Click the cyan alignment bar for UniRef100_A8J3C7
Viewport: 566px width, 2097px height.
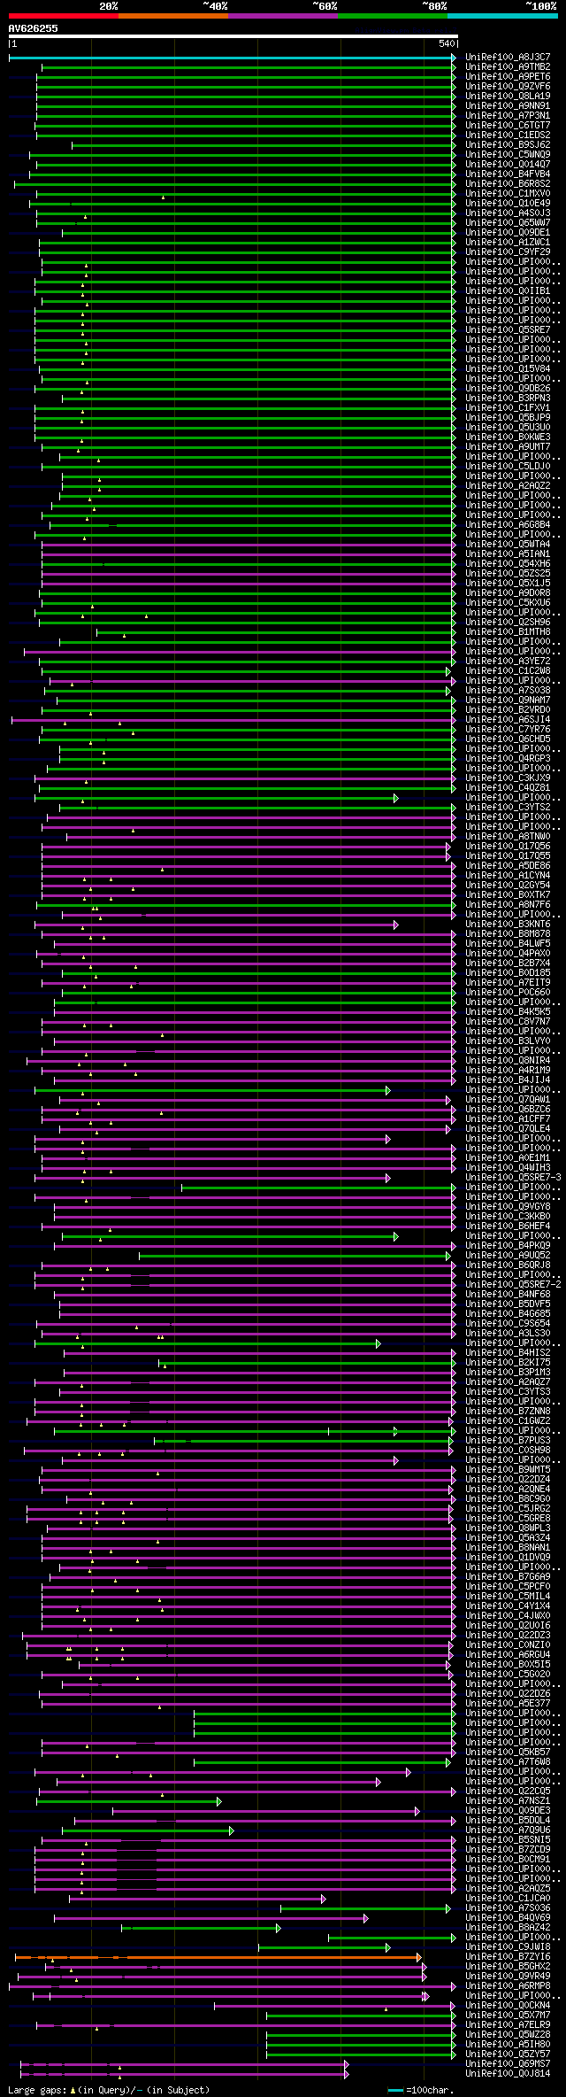pos(232,58)
